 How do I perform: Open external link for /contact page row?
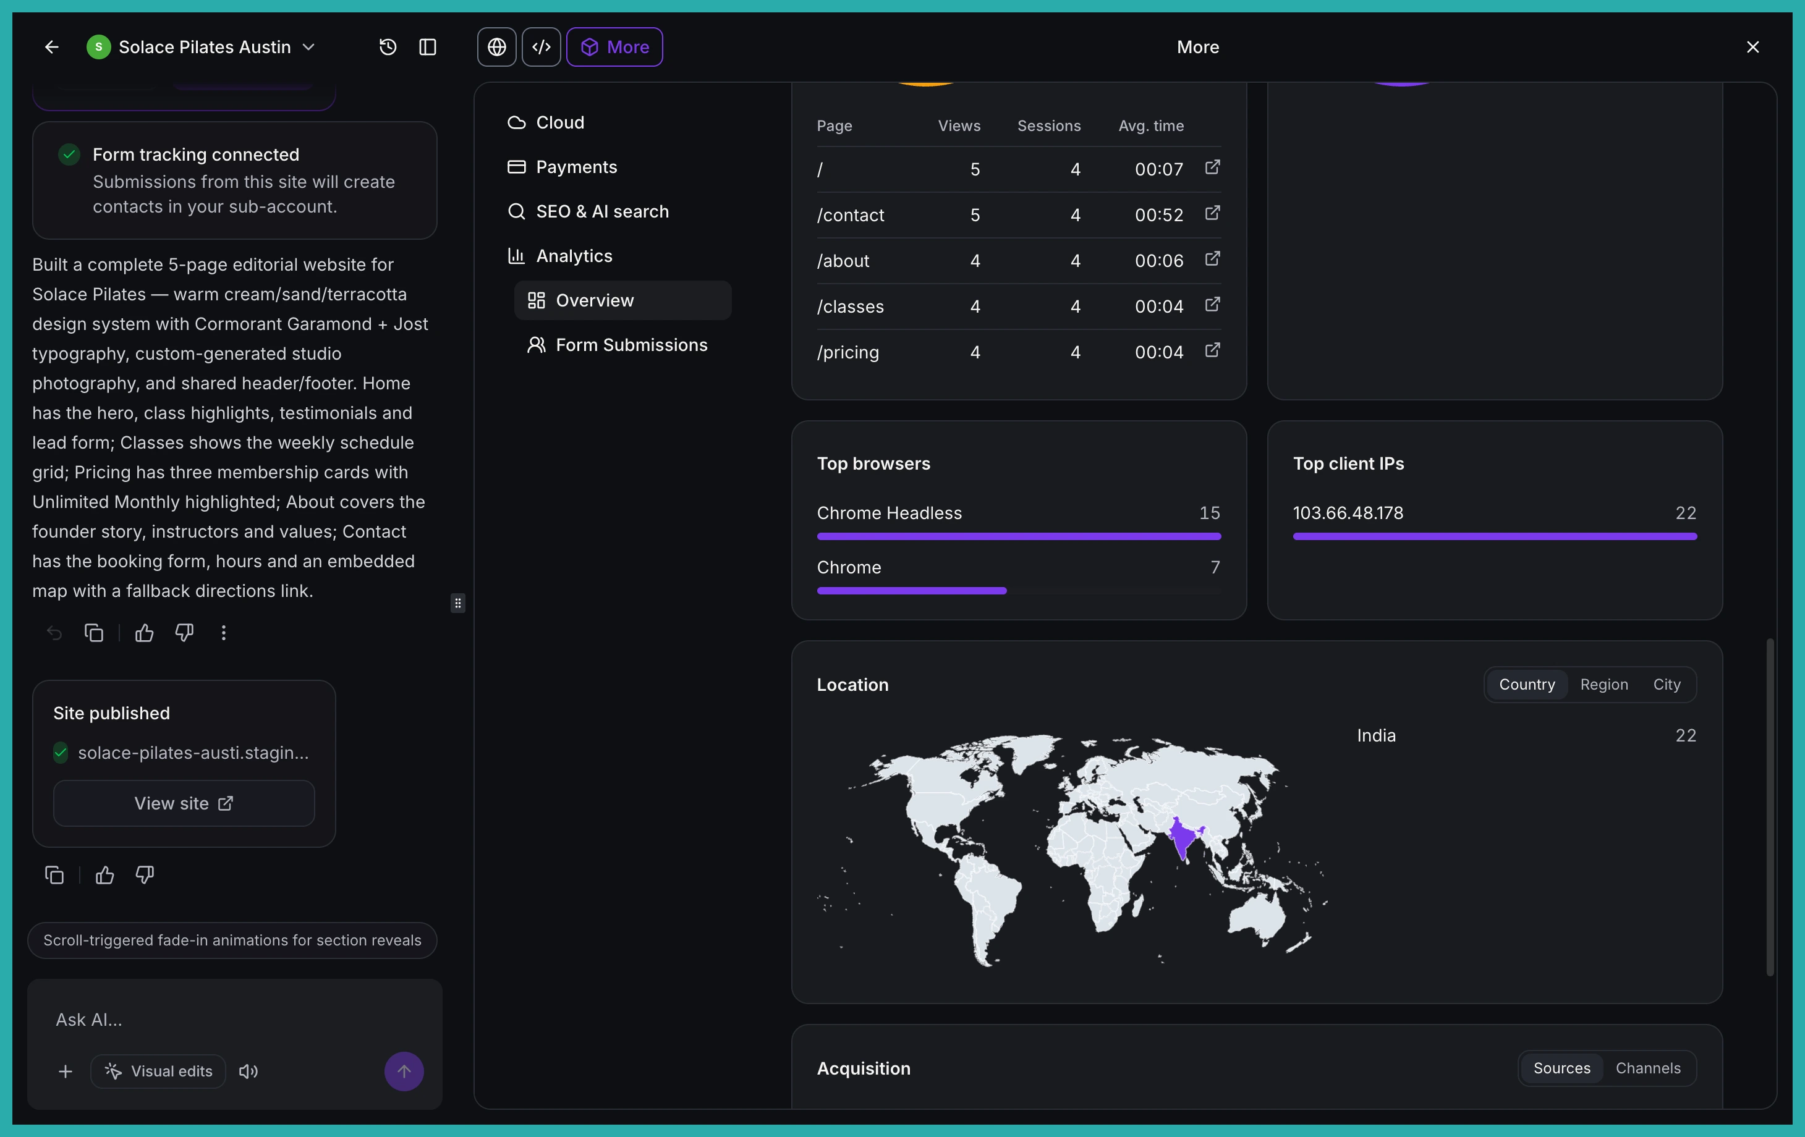(x=1212, y=213)
